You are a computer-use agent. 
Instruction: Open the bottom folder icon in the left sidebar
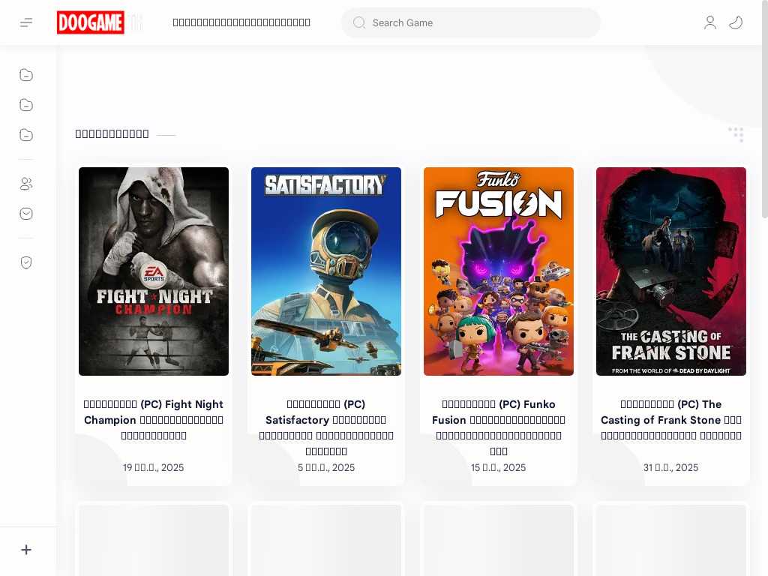tap(26, 135)
